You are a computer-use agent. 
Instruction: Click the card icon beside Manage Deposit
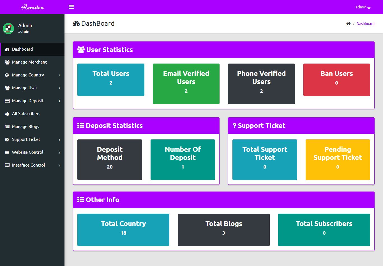tap(7, 101)
